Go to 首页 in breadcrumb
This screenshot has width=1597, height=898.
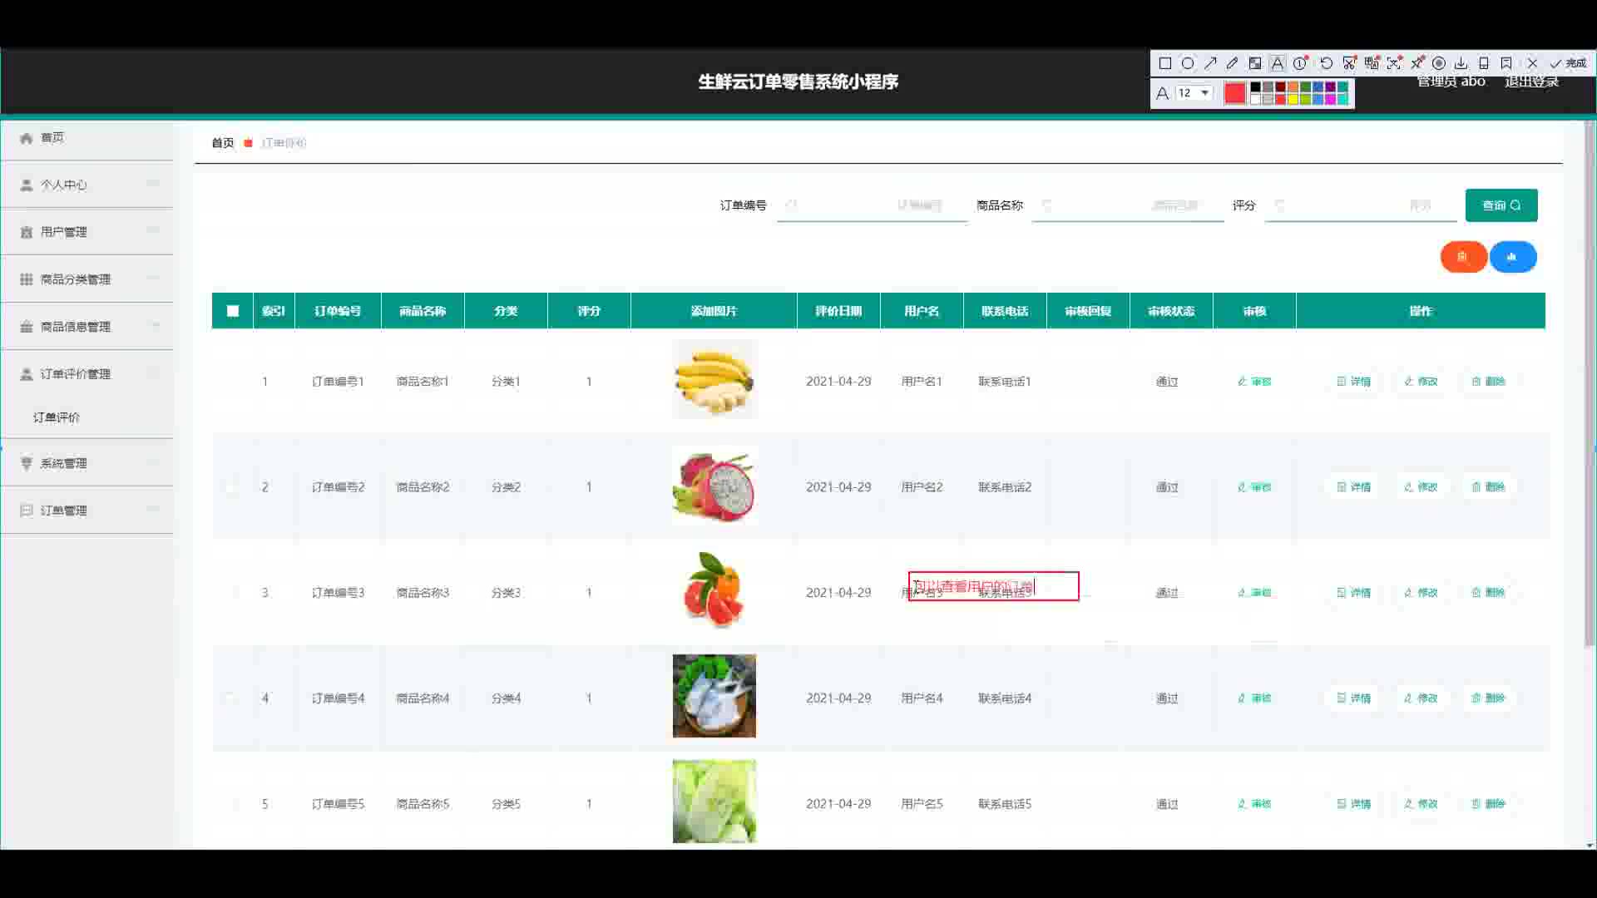[x=222, y=143]
